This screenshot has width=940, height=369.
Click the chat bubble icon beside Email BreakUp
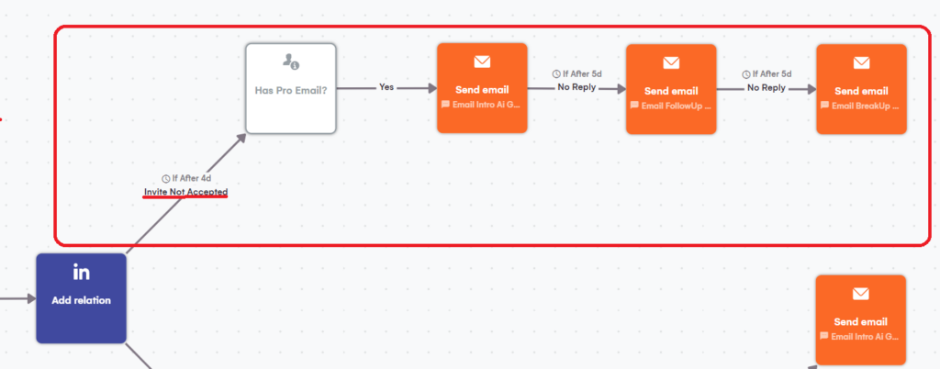pos(824,106)
